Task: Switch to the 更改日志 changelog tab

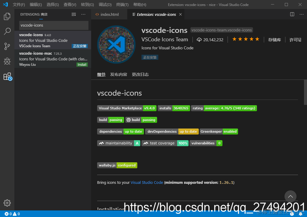Action: pos(140,74)
